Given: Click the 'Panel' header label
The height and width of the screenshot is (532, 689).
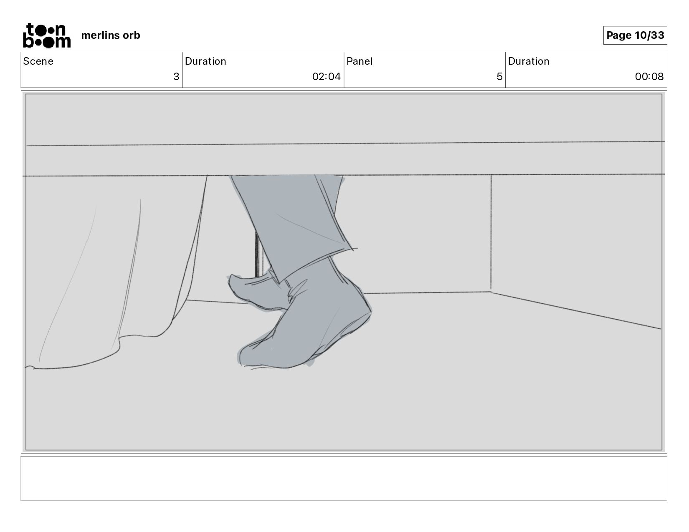Looking at the screenshot, I should click(360, 61).
